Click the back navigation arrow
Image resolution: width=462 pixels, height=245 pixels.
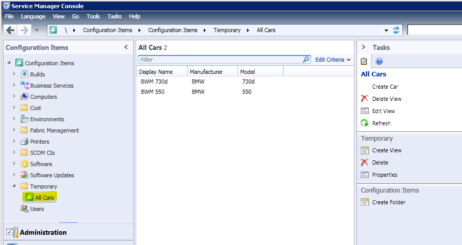point(10,30)
